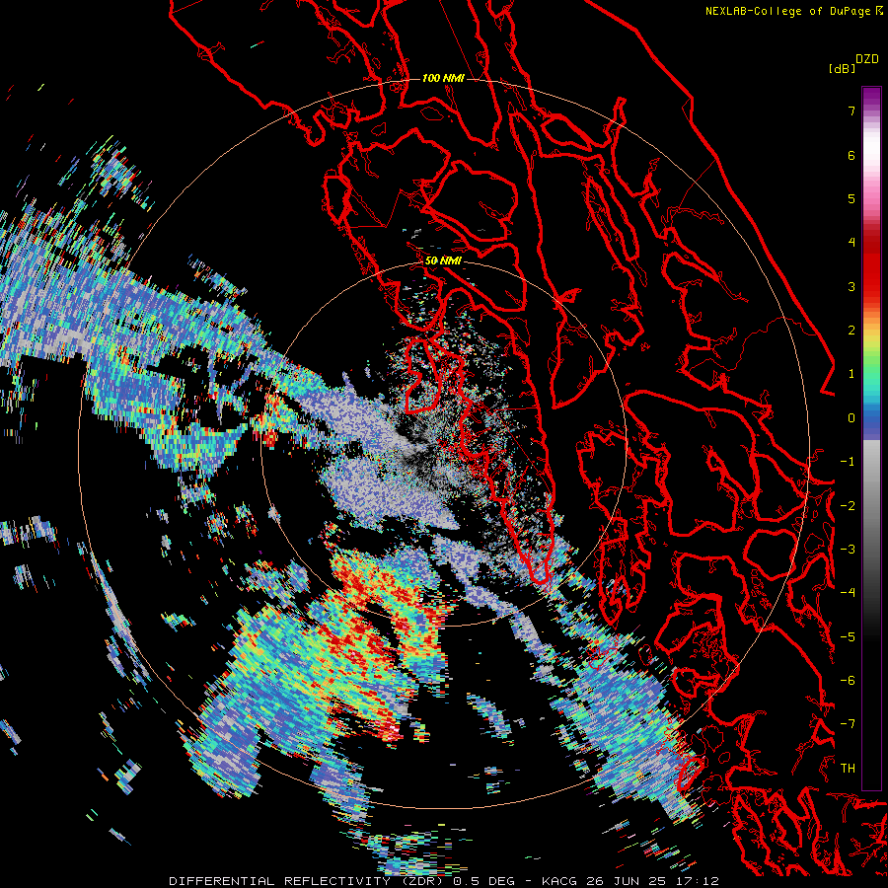888x888 pixels.
Task: Click the 1 dB label on the color scale
Action: pos(851,374)
